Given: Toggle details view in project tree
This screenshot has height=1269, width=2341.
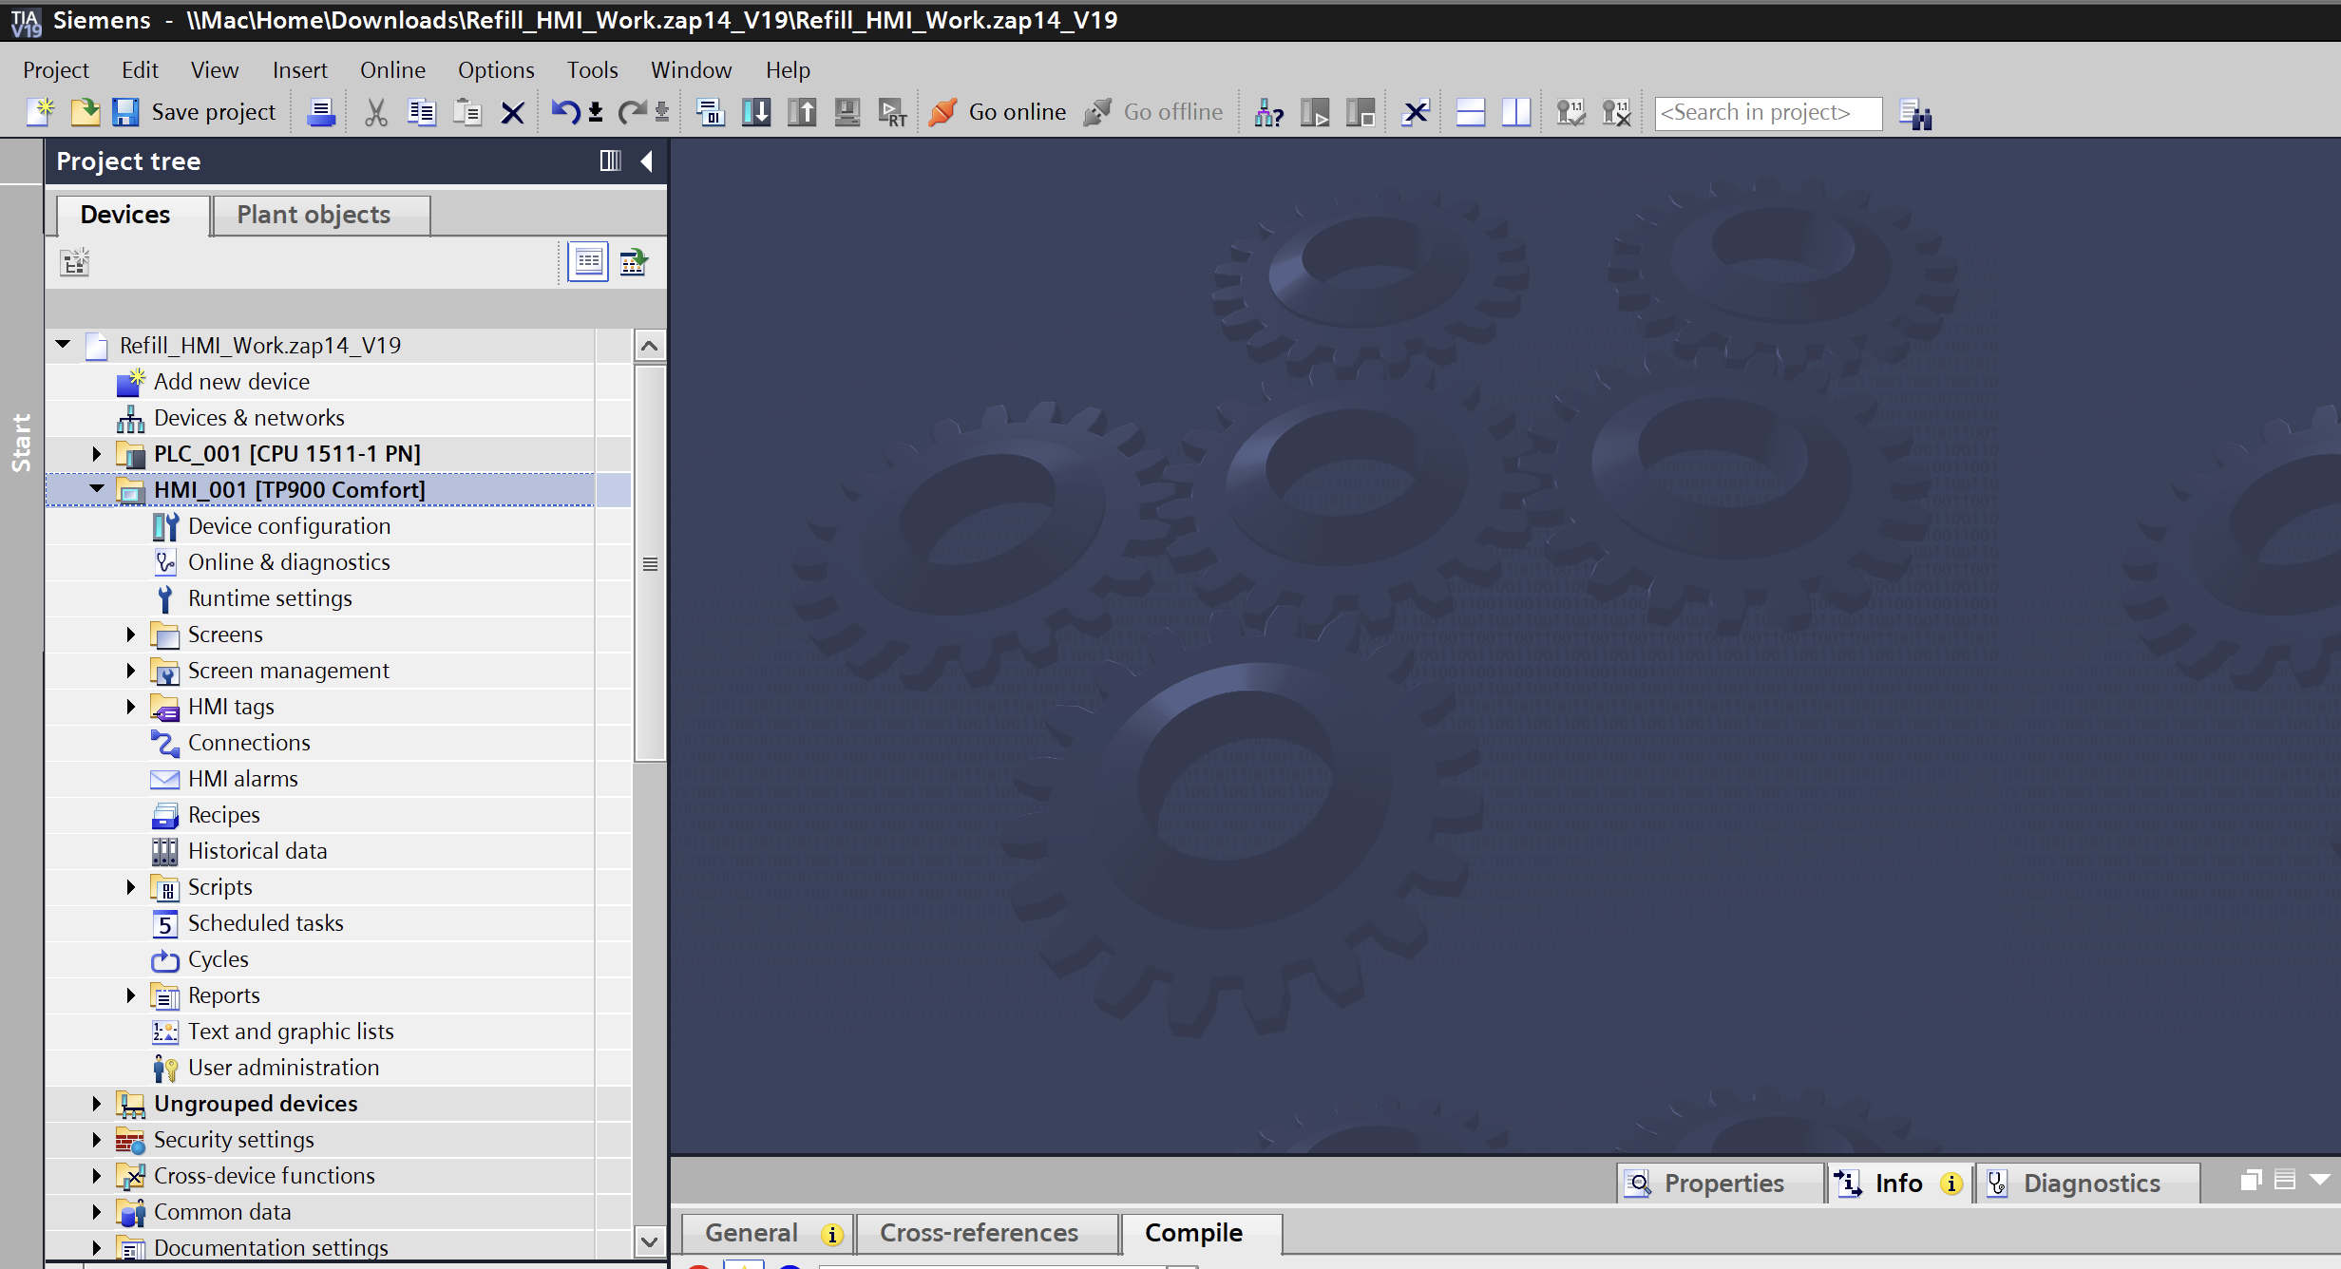Looking at the screenshot, I should 588,262.
